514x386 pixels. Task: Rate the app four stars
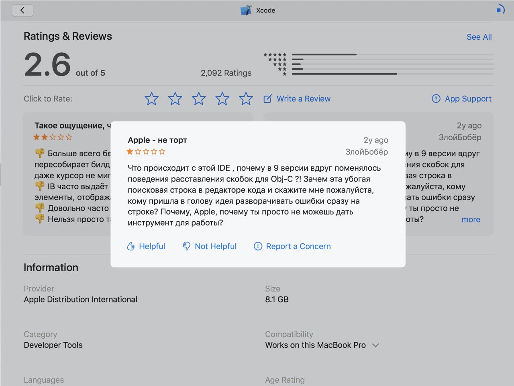tap(222, 99)
